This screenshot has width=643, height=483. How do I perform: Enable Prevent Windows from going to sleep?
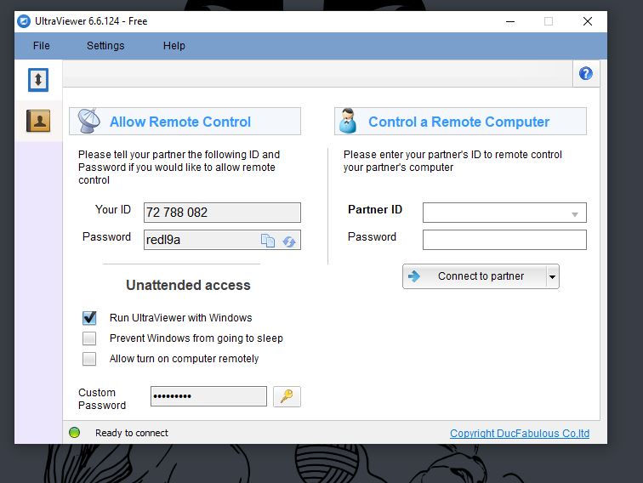pos(89,338)
